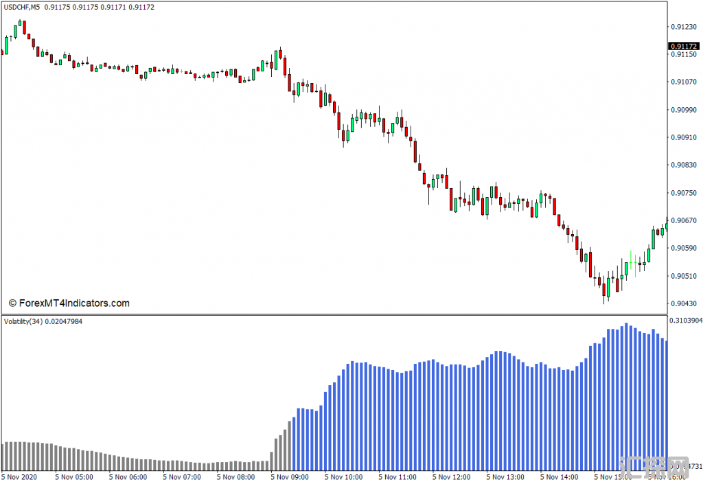The height and width of the screenshot is (484, 703).
Task: Select the 0.91230 price axis label
Action: click(x=684, y=27)
